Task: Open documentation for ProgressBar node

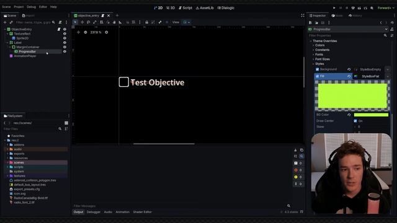Action: point(392,29)
